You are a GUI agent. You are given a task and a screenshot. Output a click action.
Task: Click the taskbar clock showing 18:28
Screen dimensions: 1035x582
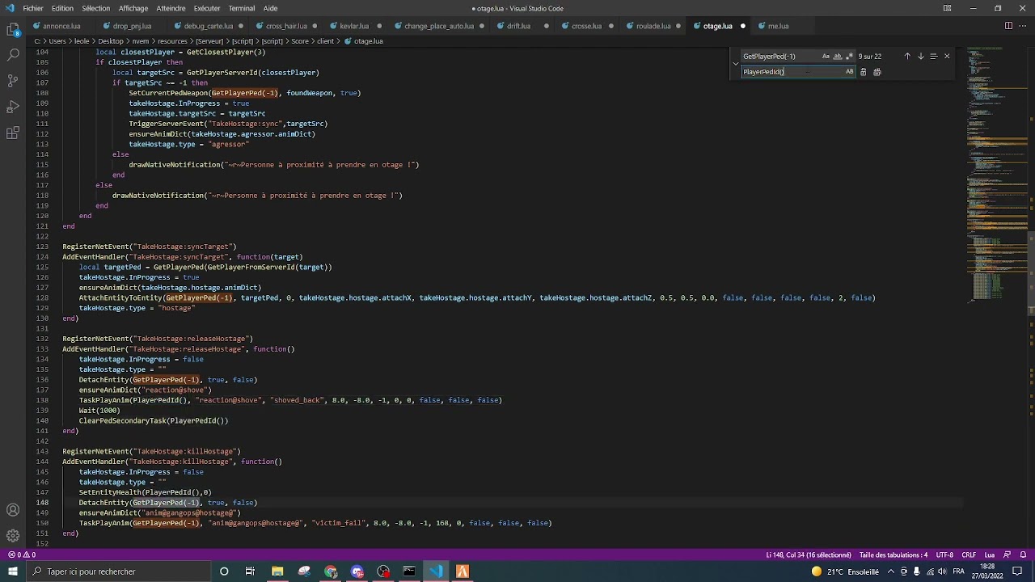tap(989, 571)
